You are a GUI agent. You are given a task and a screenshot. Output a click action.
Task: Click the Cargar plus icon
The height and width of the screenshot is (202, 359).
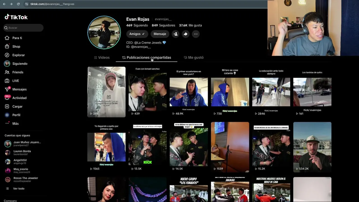tap(7, 107)
